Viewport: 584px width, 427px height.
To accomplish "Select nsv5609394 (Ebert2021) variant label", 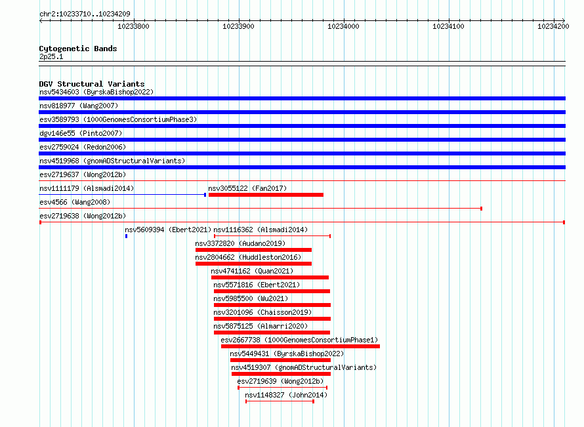I will tap(168, 230).
